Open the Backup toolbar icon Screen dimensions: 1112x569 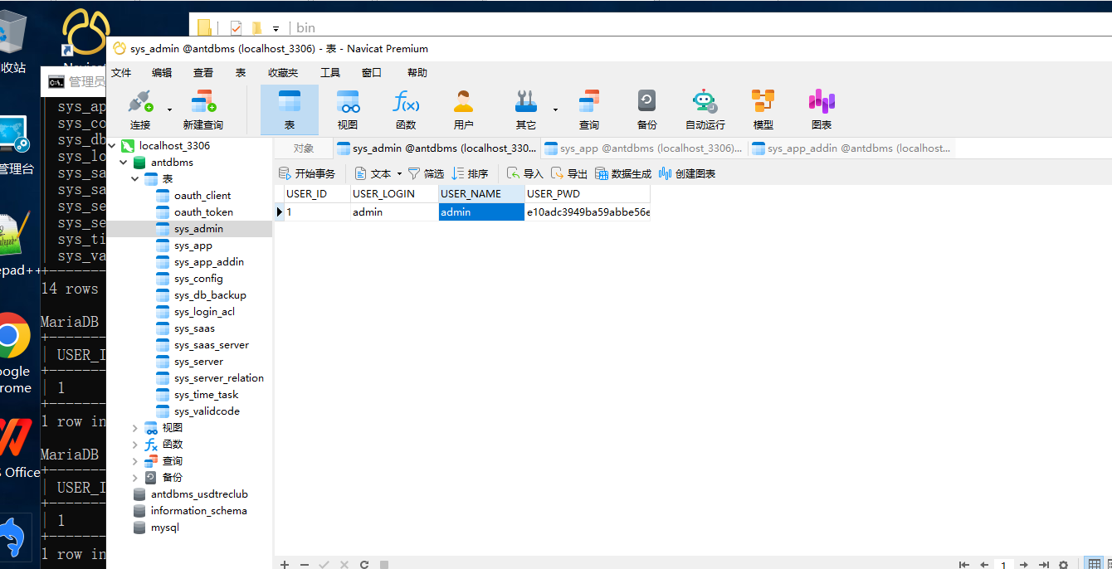point(647,110)
